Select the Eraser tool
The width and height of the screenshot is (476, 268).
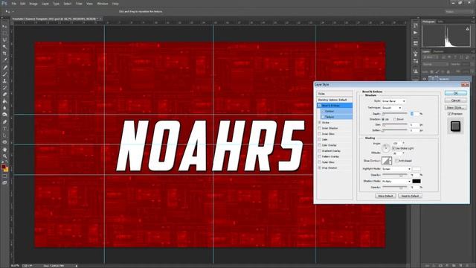click(x=4, y=95)
